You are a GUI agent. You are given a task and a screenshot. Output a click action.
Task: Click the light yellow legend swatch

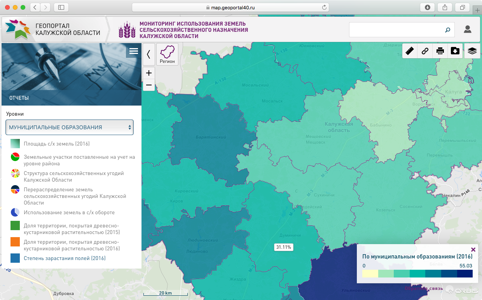[370, 274]
